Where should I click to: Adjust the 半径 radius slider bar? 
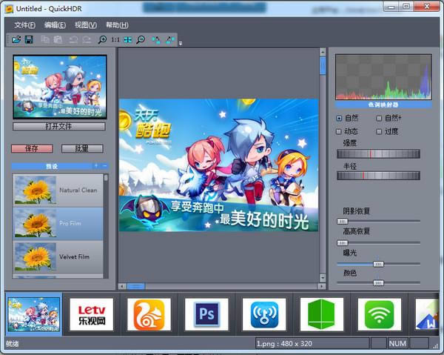point(378,176)
